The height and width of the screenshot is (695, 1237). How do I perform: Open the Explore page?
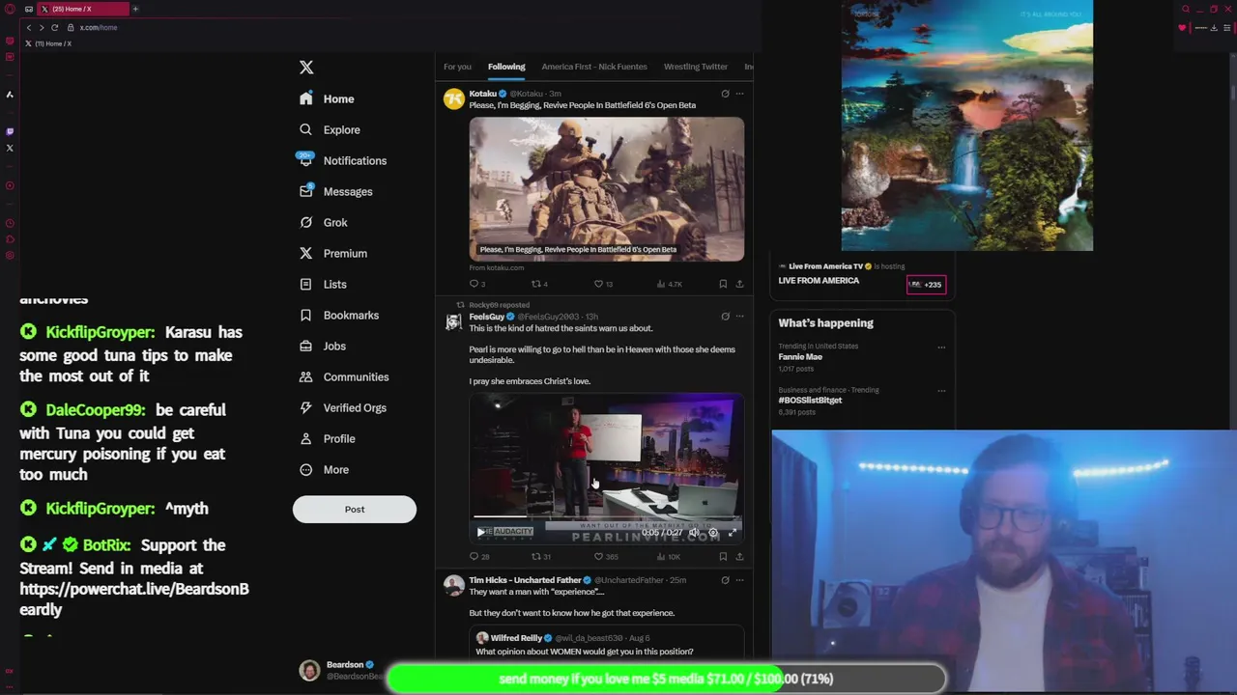(330, 129)
